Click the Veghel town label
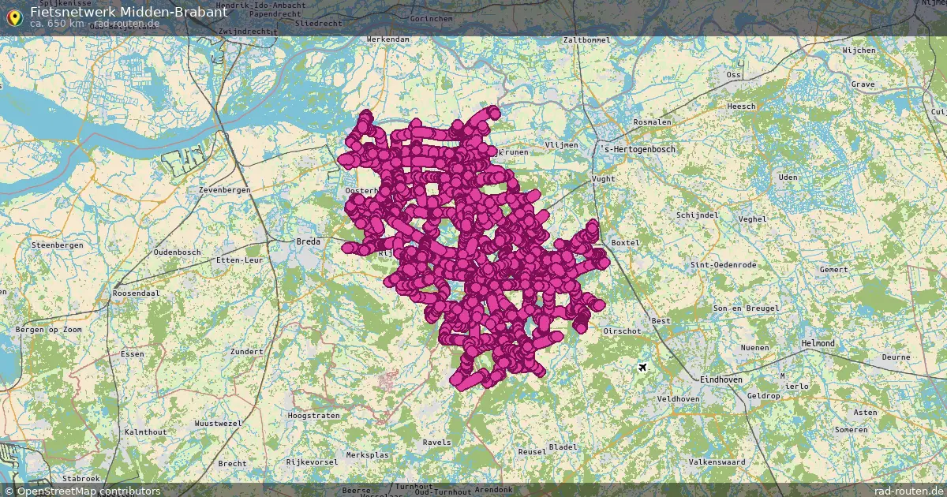947x497 pixels. point(751,219)
